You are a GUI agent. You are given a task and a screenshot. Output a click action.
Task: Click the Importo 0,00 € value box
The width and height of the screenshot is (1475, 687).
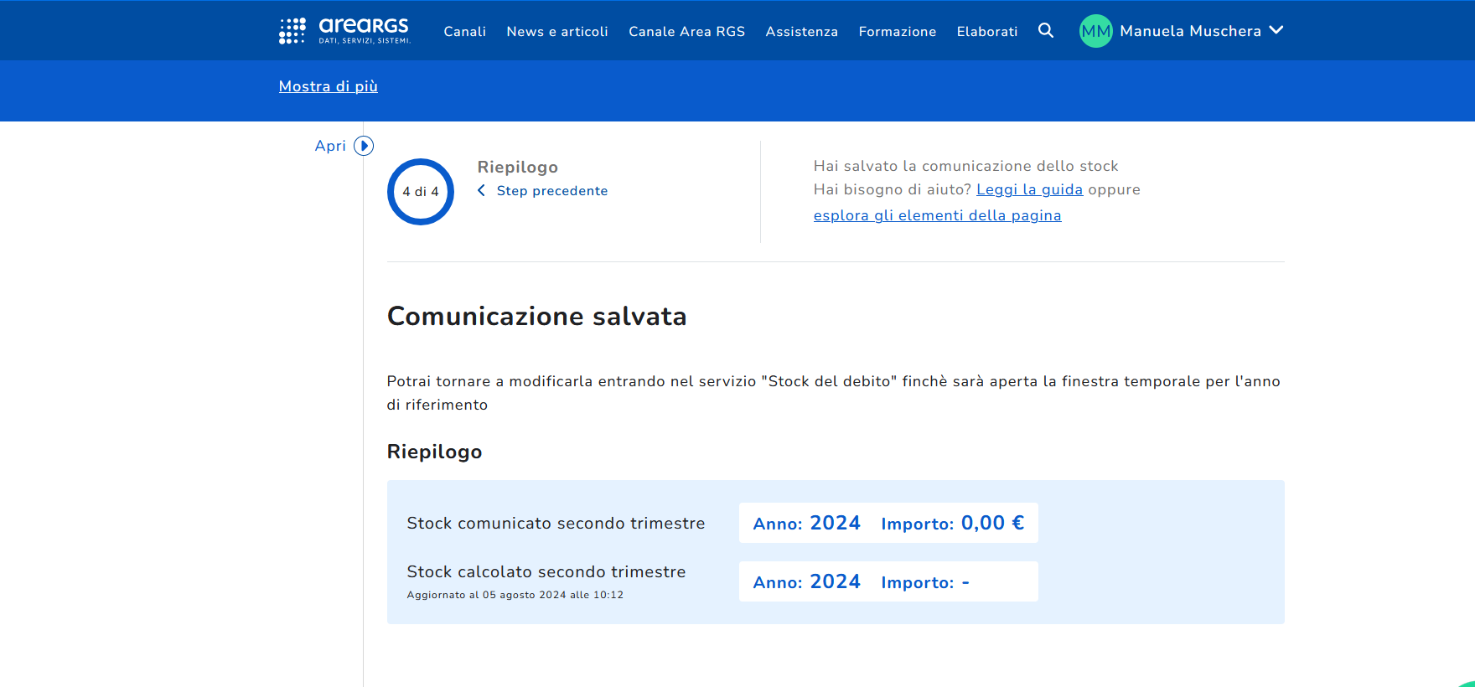952,523
